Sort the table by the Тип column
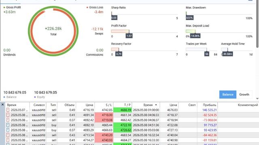This screenshot has height=145, width=259. pyautogui.click(x=52, y=105)
